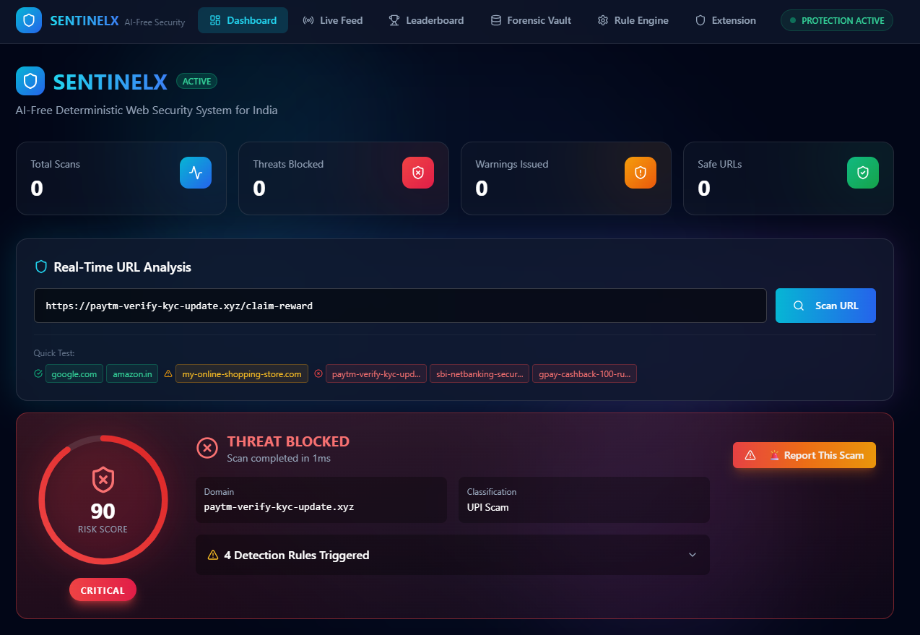Image resolution: width=920 pixels, height=635 pixels.
Task: Click the magnifier icon on Scan URL button
Action: coord(799,306)
